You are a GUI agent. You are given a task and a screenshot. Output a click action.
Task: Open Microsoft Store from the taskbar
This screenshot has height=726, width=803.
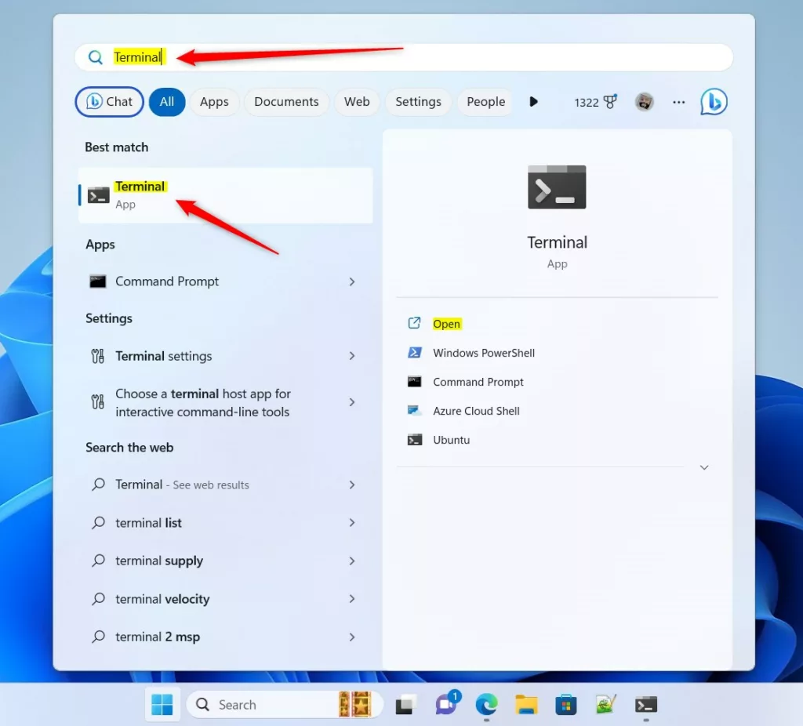[566, 705]
